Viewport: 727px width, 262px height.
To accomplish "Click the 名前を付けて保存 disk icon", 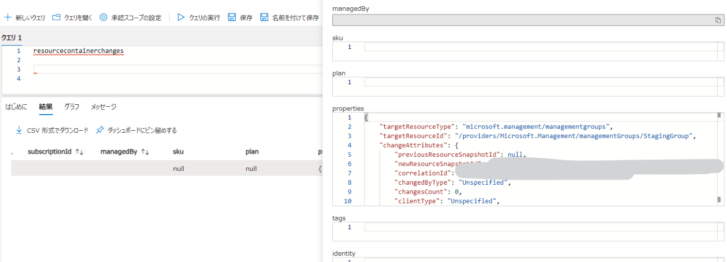I will (x=264, y=18).
